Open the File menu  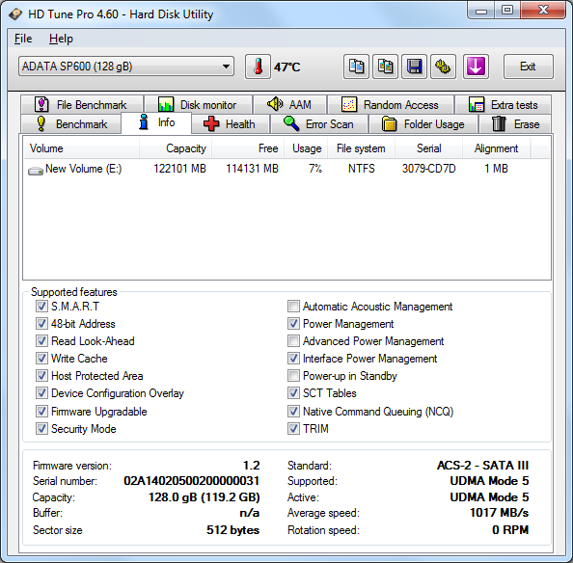pos(23,39)
